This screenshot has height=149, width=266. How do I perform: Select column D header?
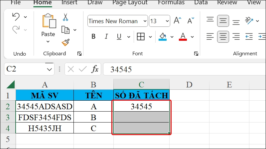point(189,84)
